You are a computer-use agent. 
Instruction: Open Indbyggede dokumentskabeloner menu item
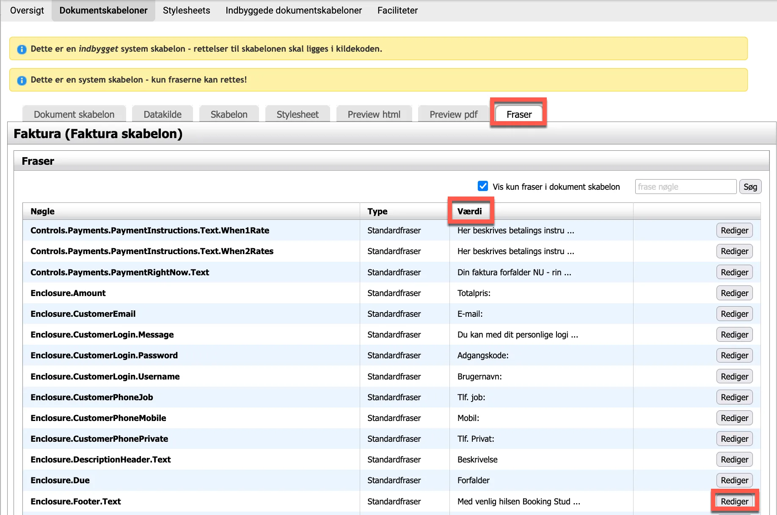click(294, 11)
